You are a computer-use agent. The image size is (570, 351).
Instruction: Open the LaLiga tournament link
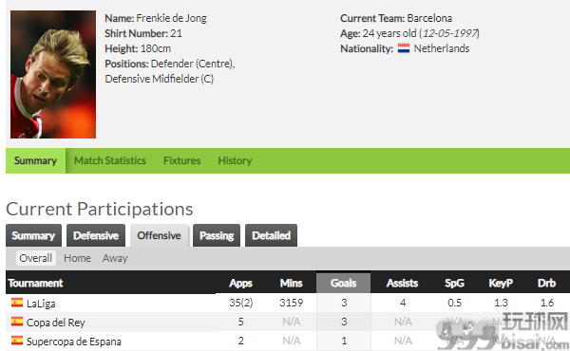coord(41,303)
